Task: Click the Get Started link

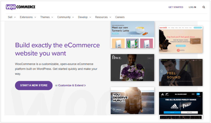Action: tap(176, 7)
